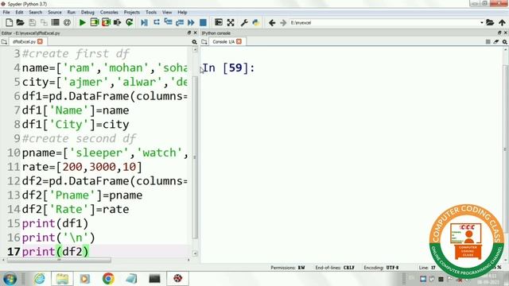The image size is (509, 286).
Task: Run the file with the green arrow
Action: (83, 23)
